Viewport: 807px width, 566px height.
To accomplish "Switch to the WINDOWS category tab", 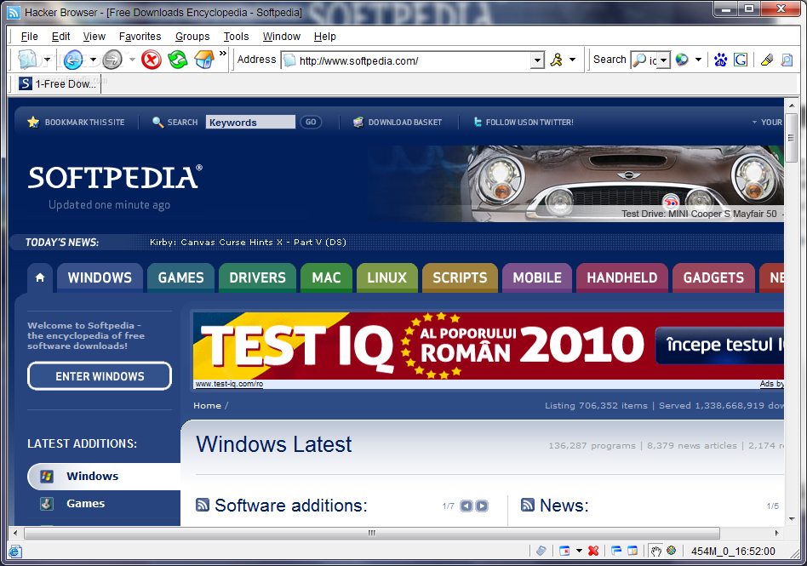I will [x=100, y=277].
